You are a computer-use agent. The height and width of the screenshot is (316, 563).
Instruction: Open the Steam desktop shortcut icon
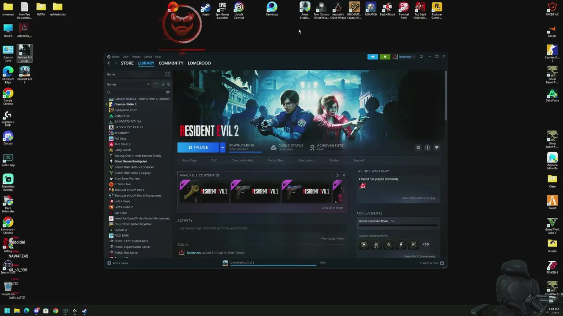[x=205, y=9]
